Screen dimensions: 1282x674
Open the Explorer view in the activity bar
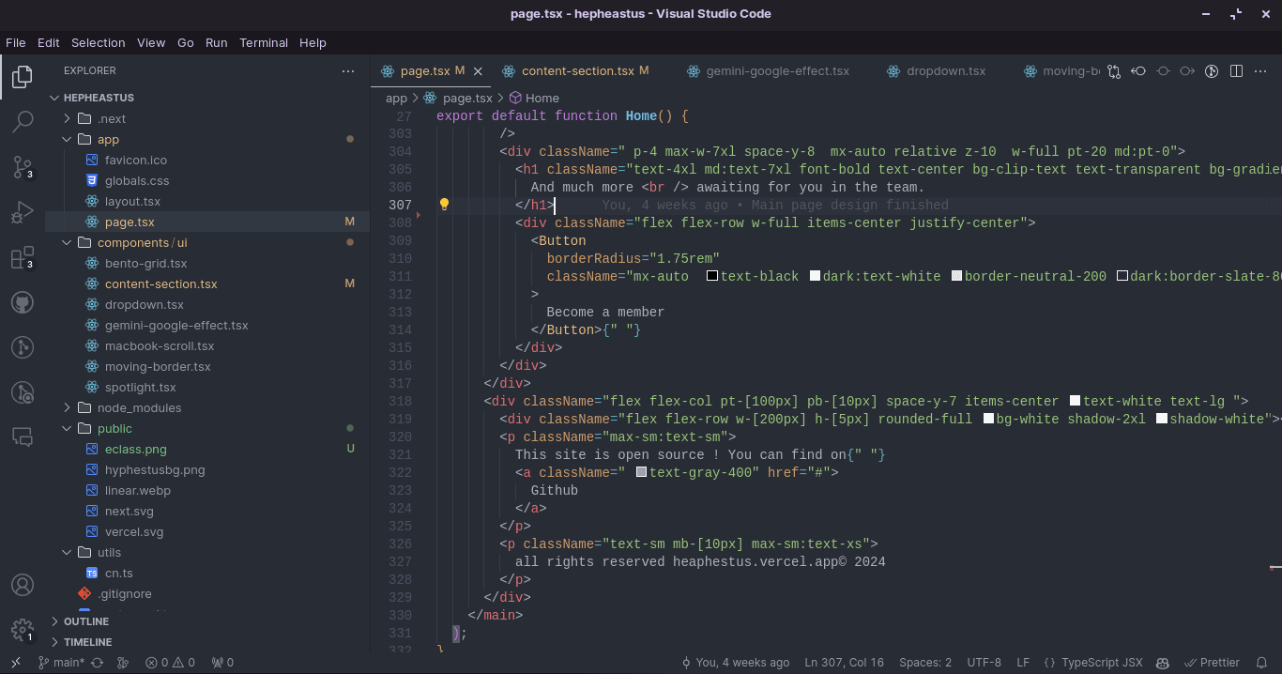[x=23, y=76]
